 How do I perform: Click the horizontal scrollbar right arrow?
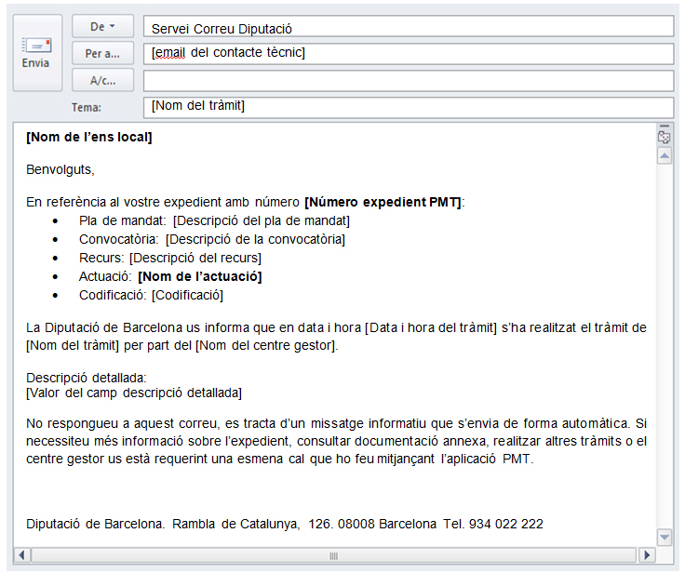[x=647, y=555]
